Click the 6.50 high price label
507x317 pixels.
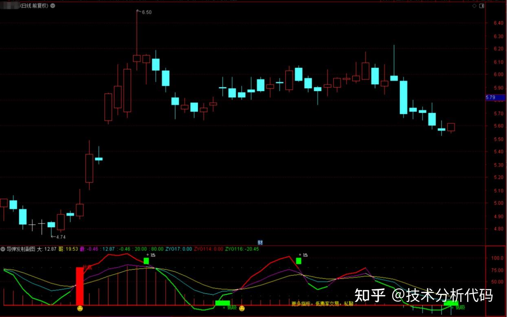[x=147, y=13]
